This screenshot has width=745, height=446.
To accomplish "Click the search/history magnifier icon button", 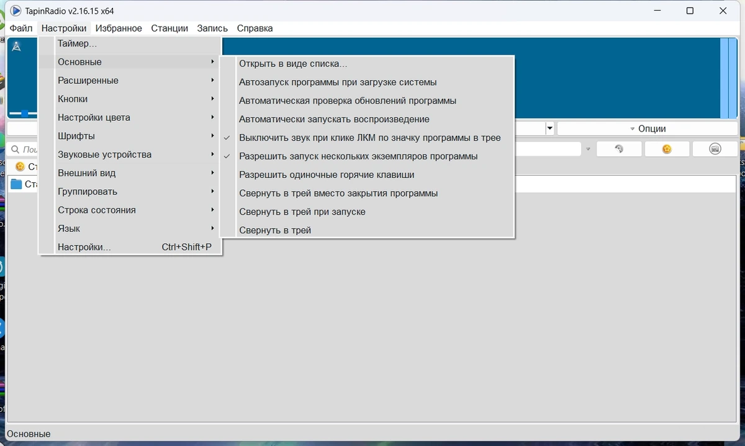I will (619, 149).
